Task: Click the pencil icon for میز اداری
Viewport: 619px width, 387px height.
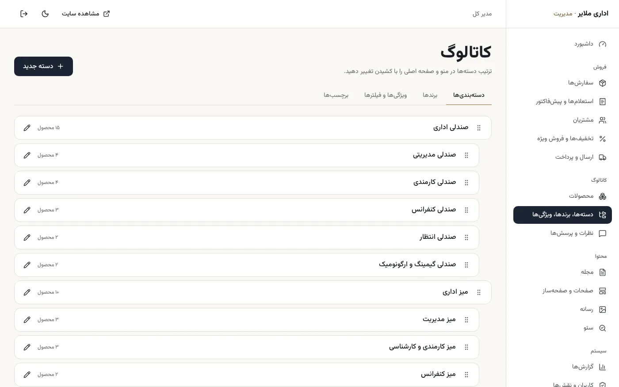Action: pyautogui.click(x=27, y=292)
